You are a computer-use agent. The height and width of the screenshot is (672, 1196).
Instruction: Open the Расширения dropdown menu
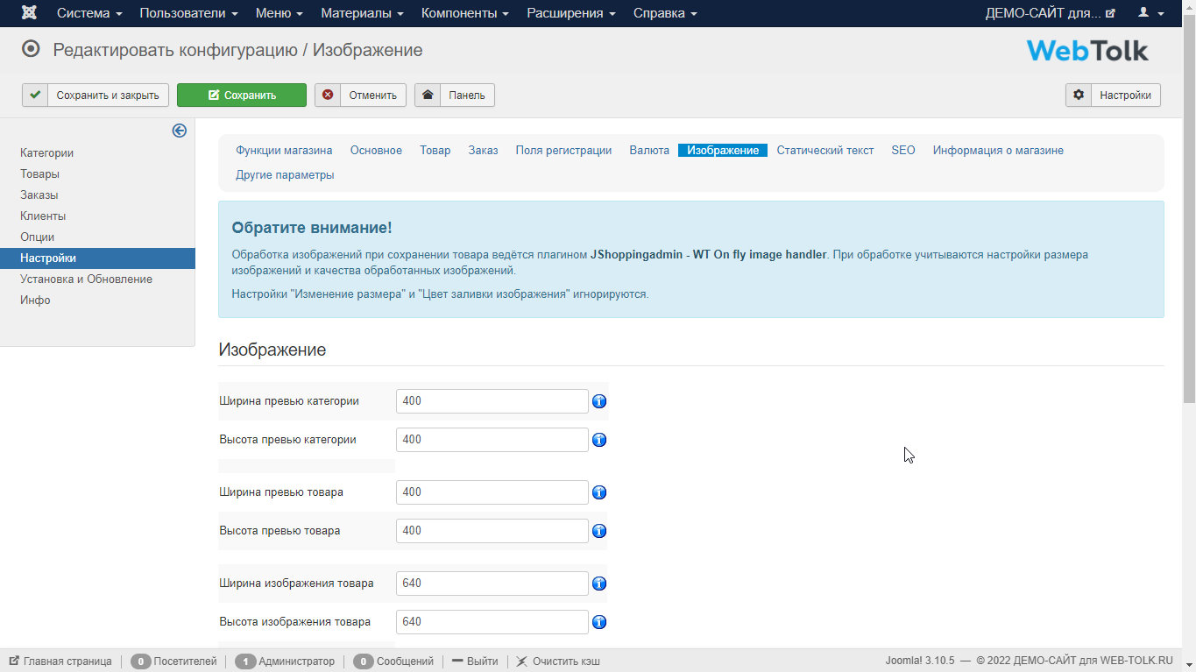click(x=570, y=13)
